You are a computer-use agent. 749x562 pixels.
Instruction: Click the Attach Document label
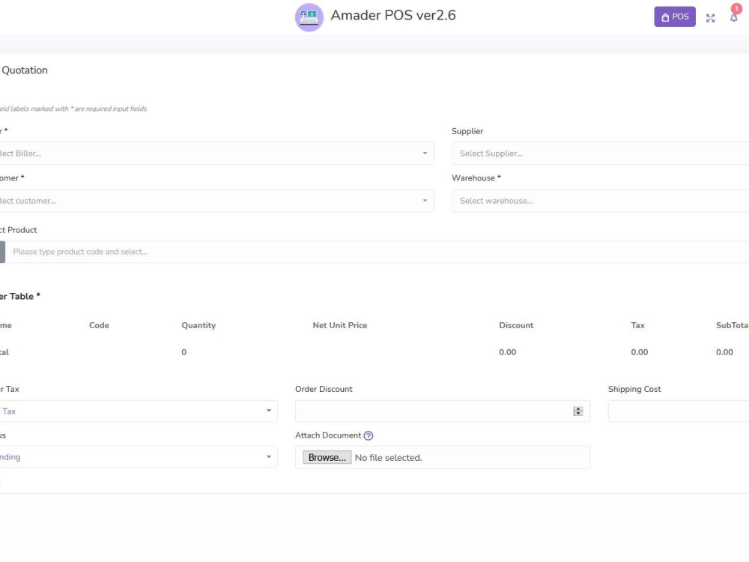(328, 435)
